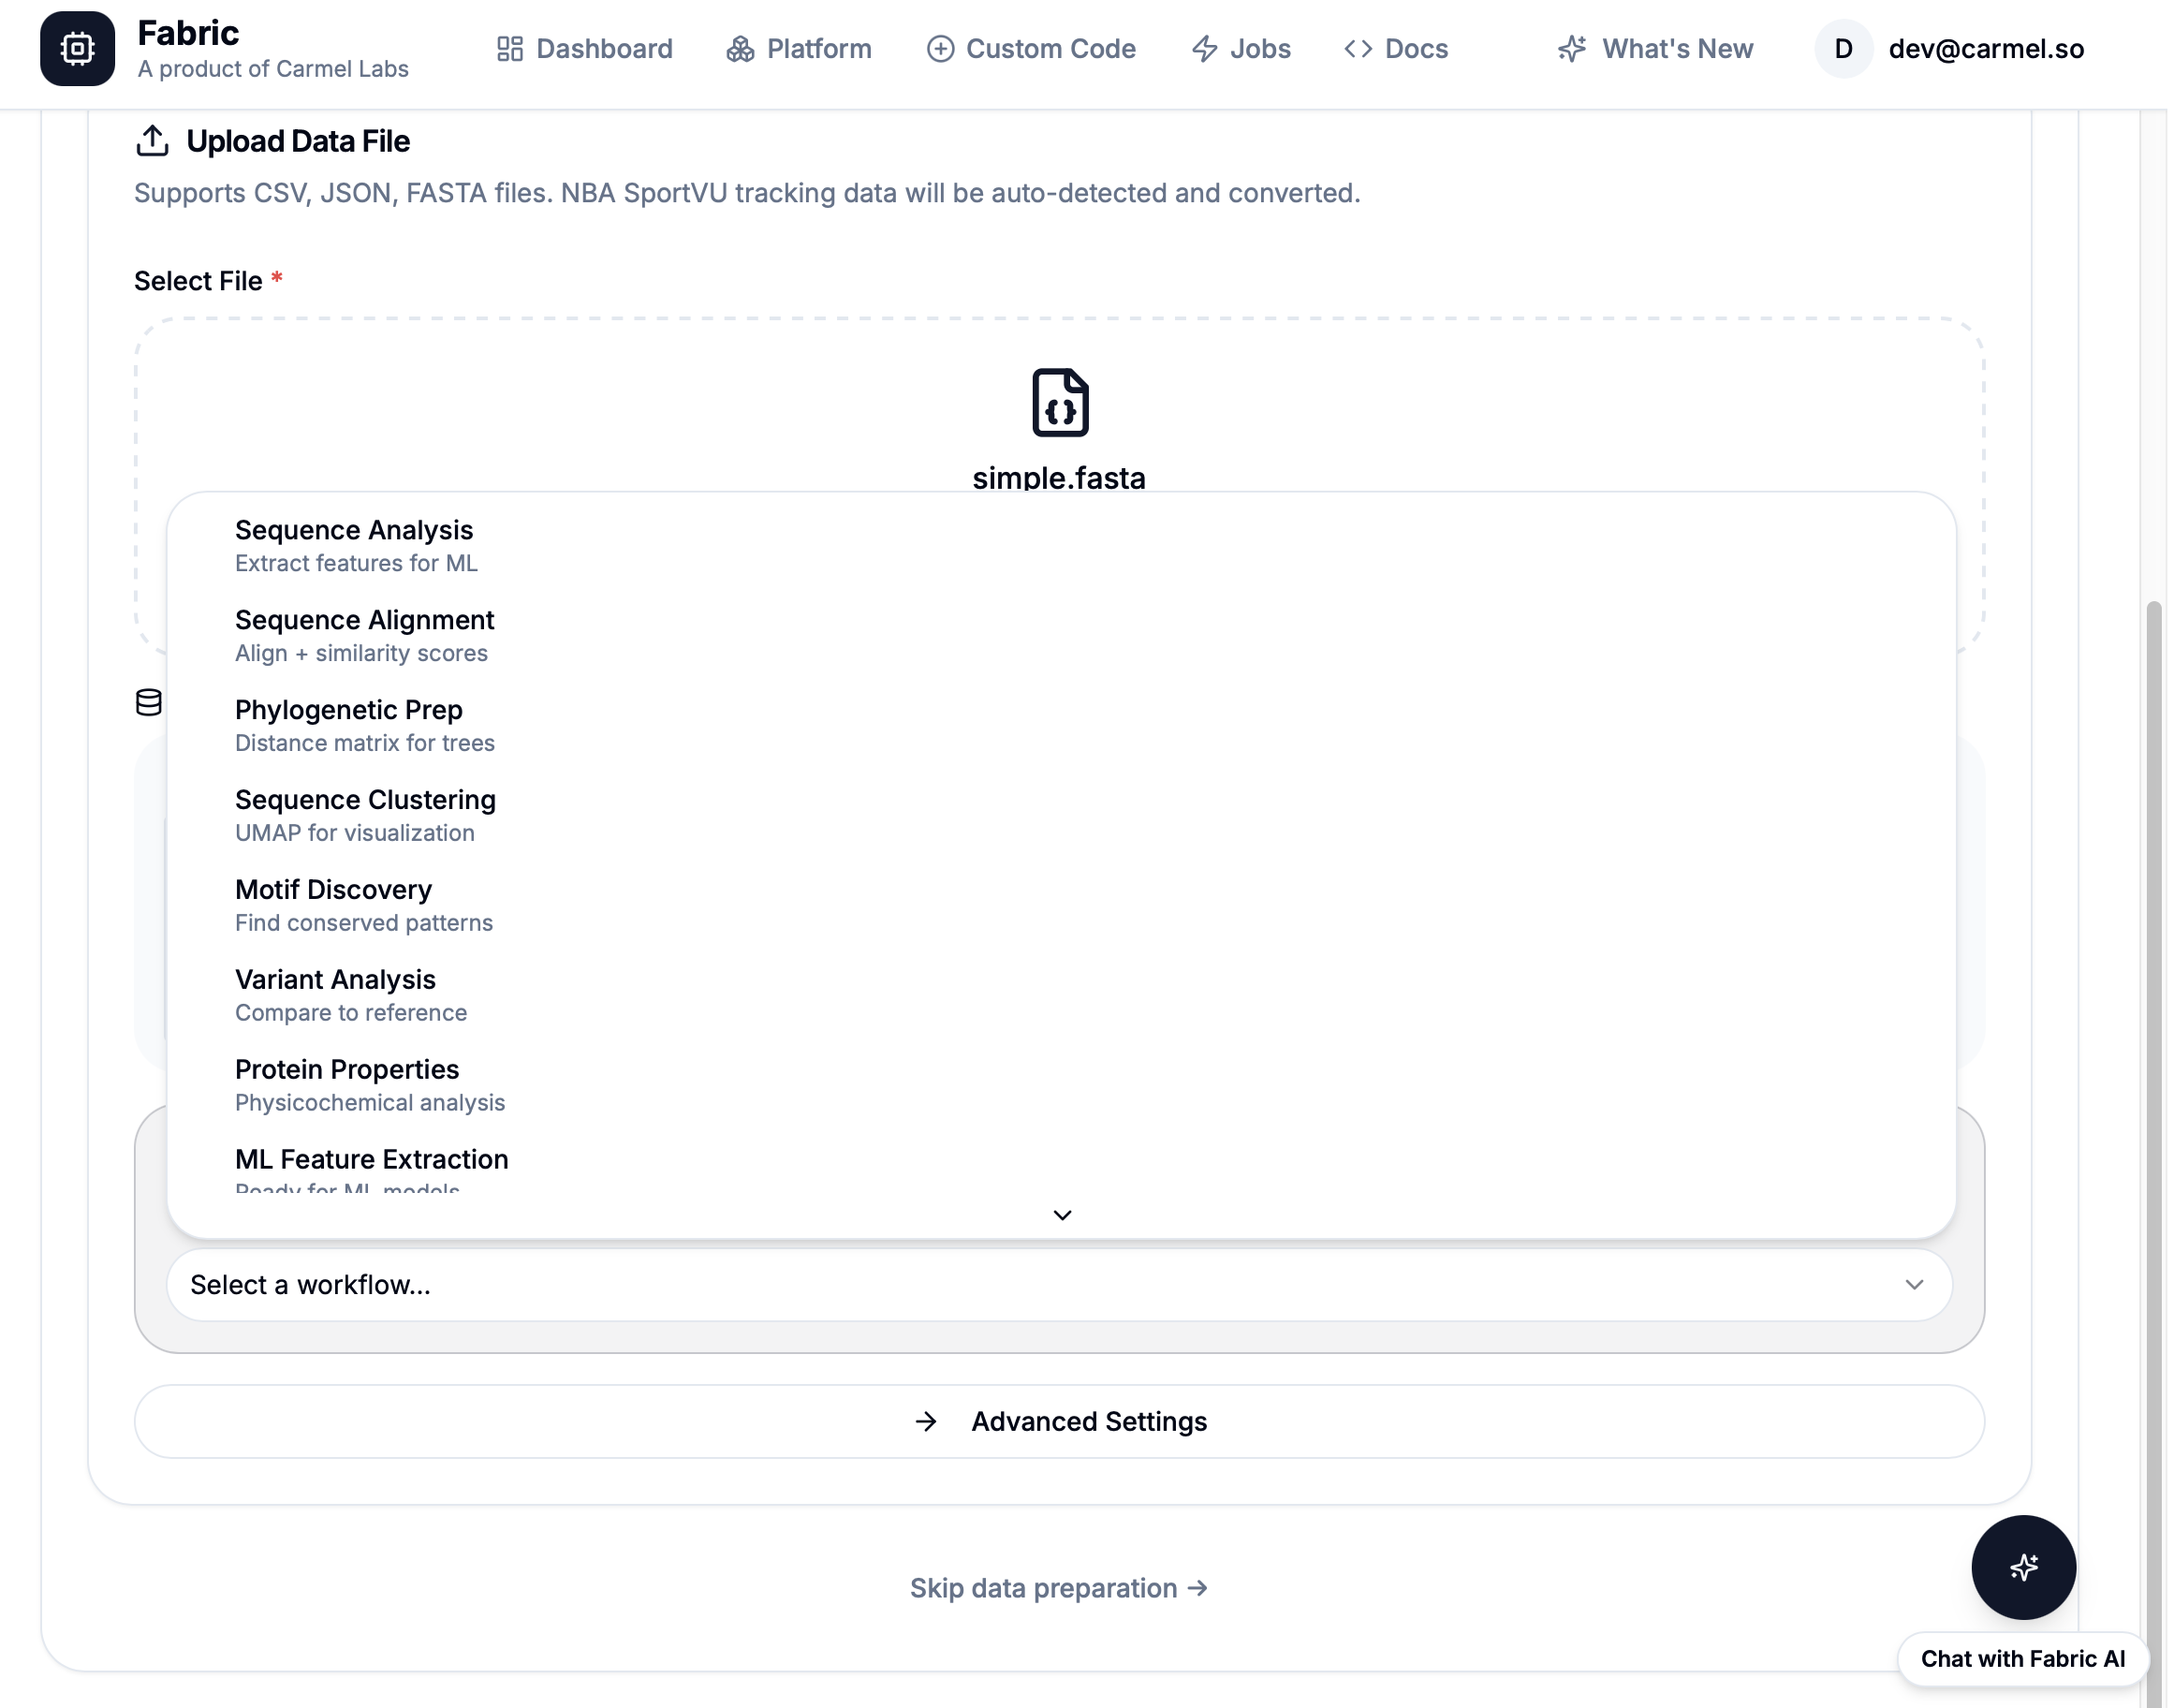Click 'UMAP for visualization' description
The image size is (2174, 1708).
tap(355, 834)
